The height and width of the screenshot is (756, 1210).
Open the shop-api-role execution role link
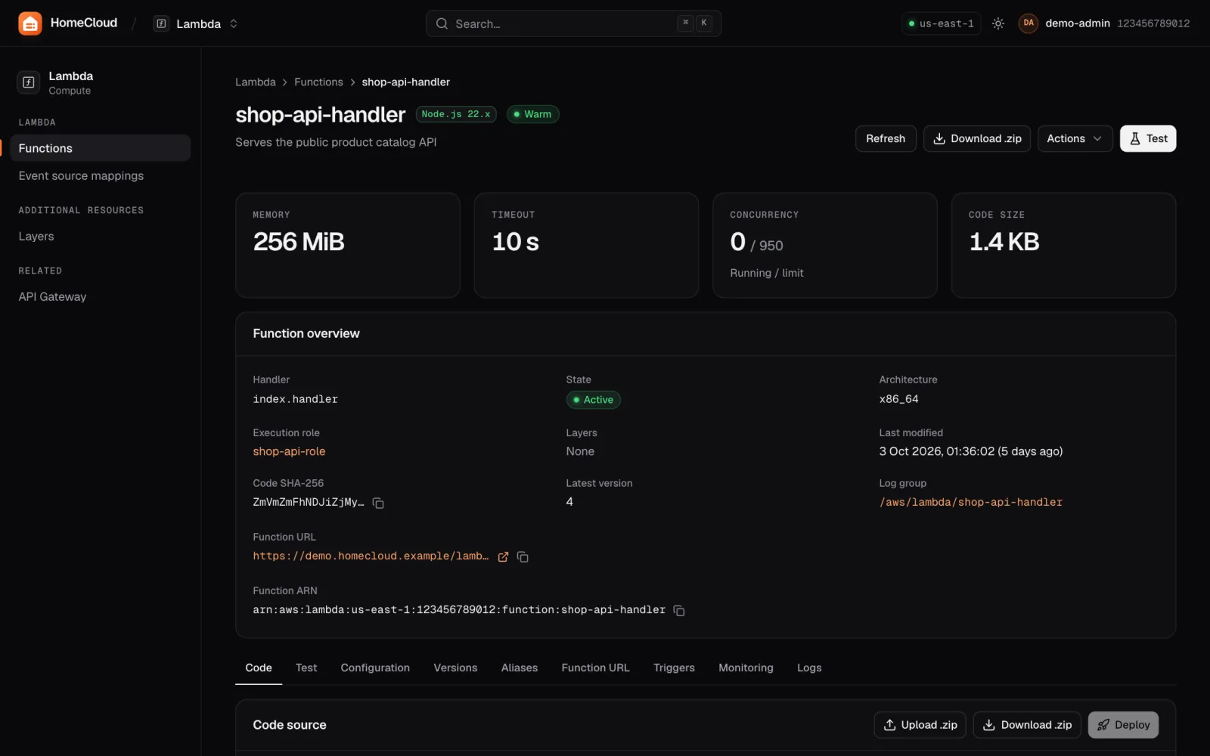[x=289, y=451]
